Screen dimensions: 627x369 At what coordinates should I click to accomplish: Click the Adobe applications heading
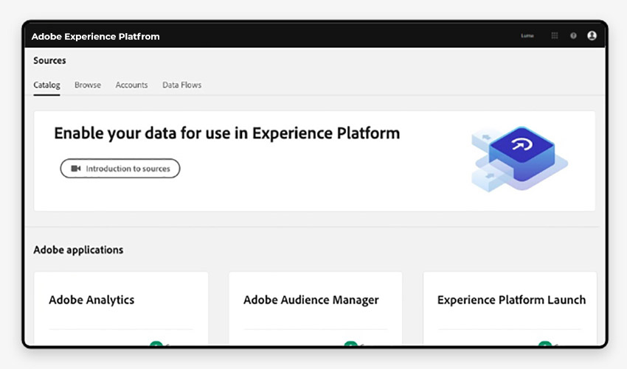point(78,250)
